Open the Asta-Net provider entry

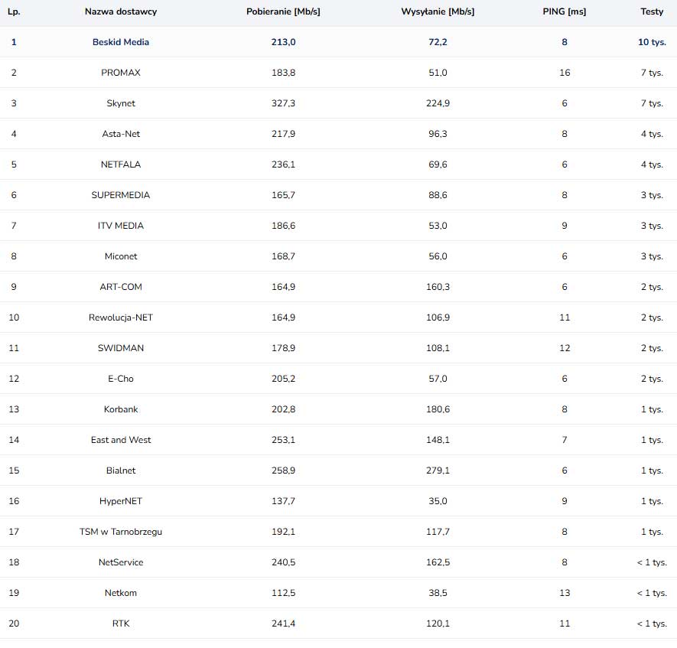coord(121,134)
